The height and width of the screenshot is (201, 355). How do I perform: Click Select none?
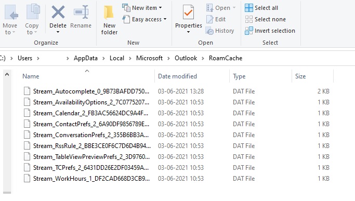(266, 19)
